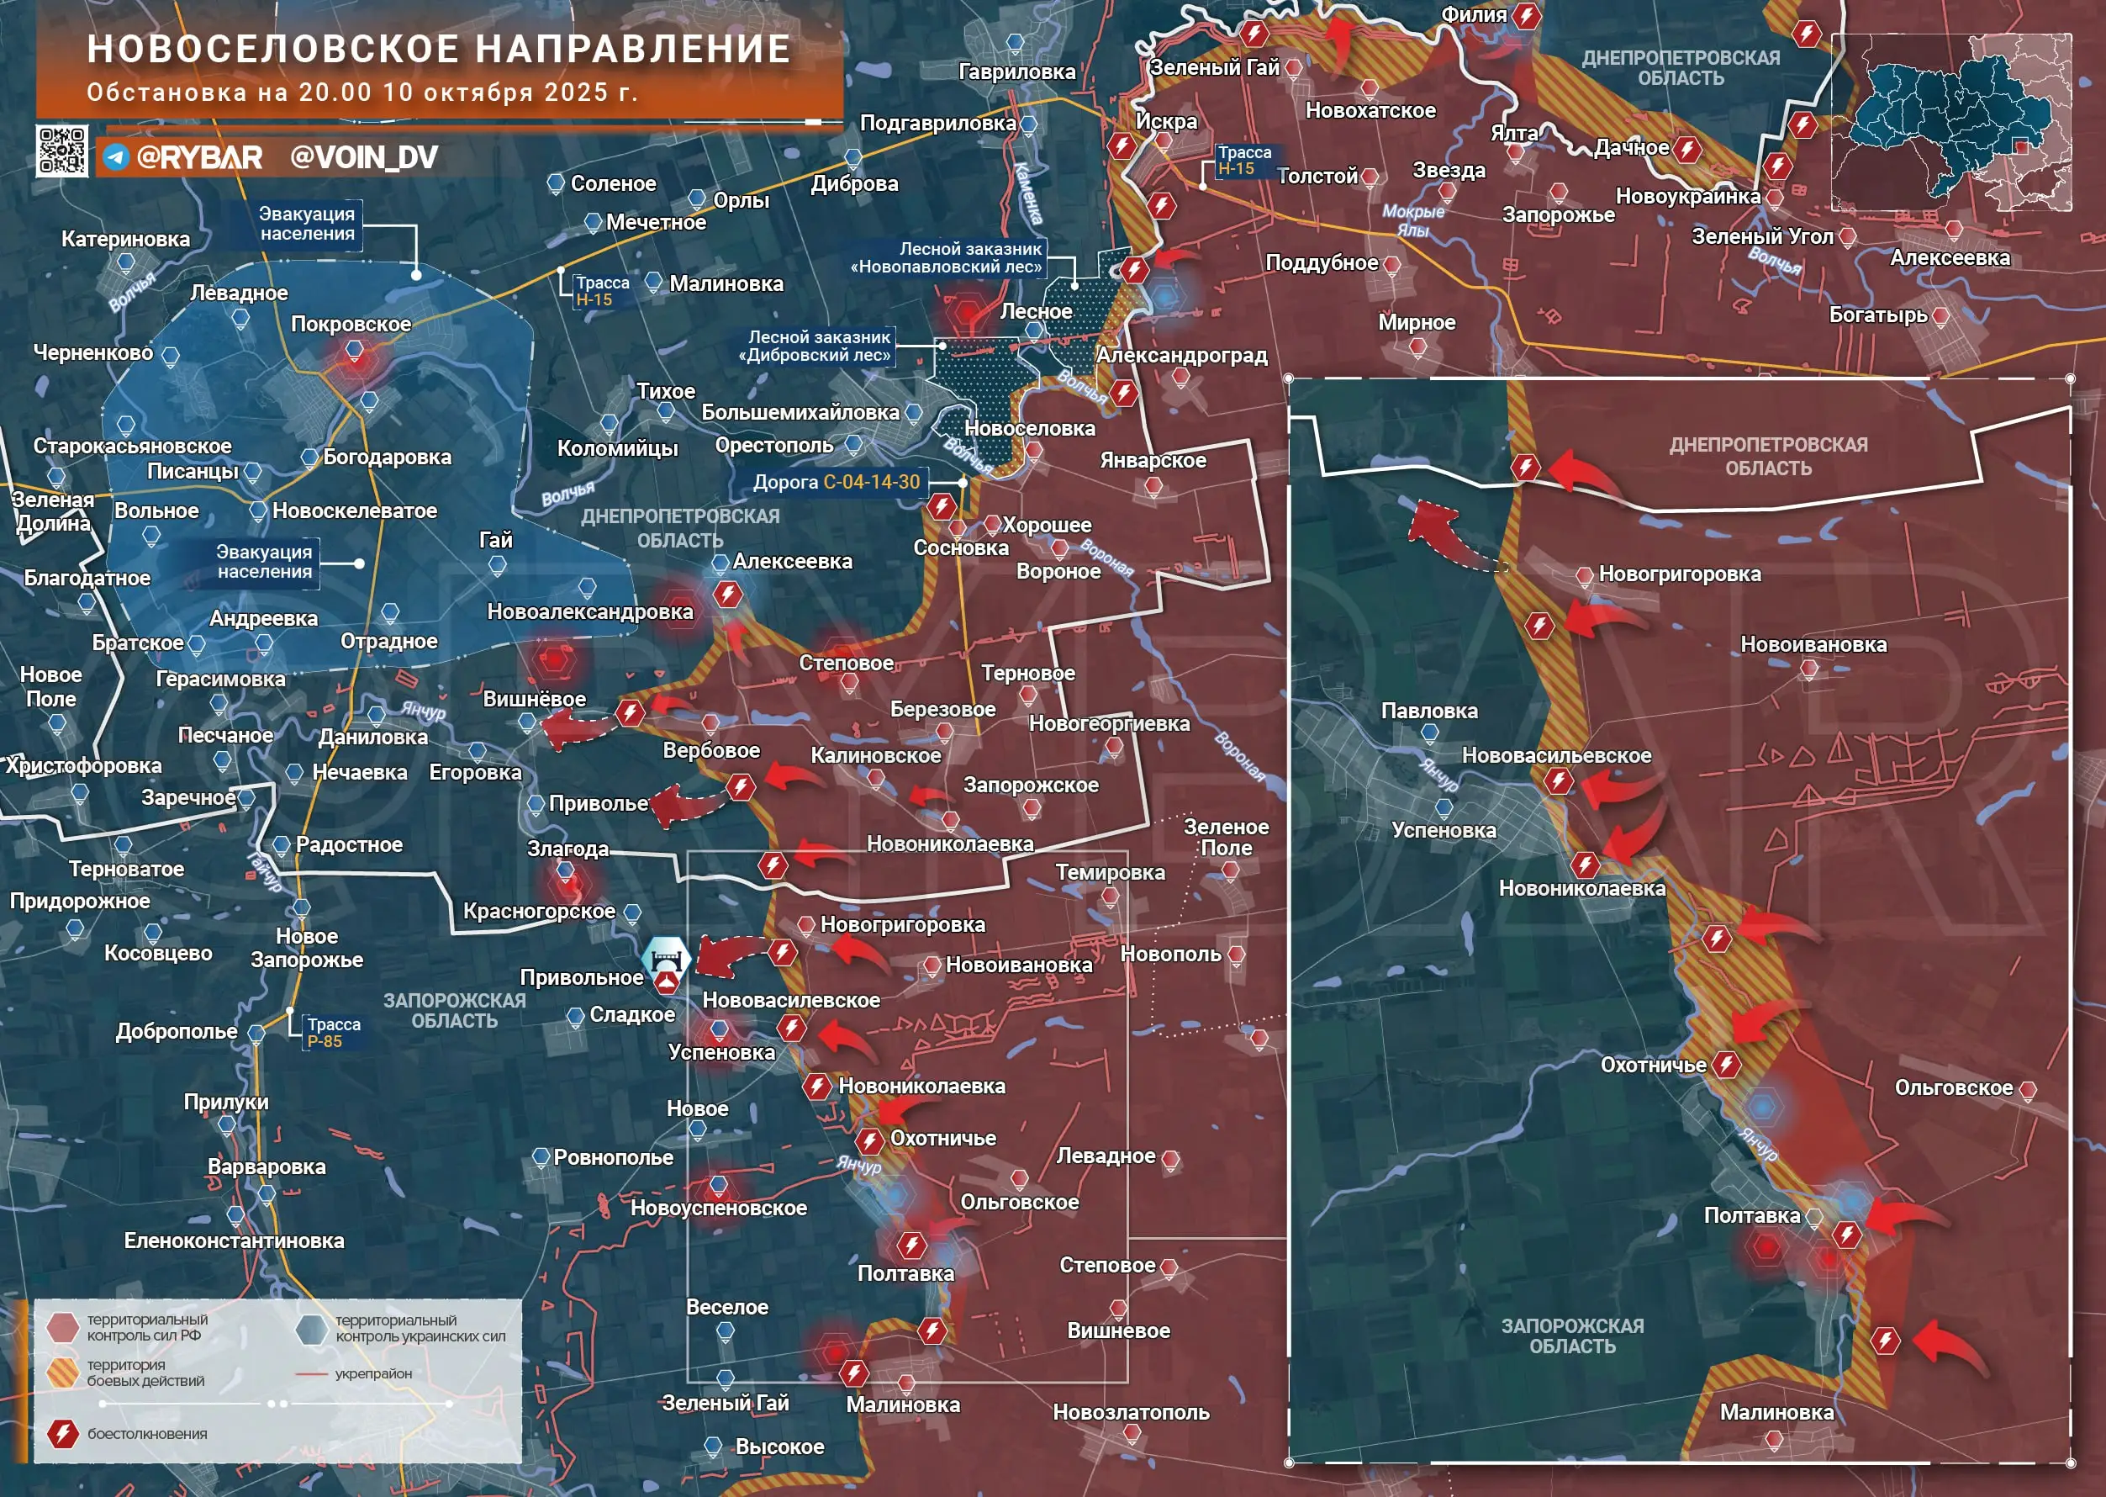
Task: Click the blue Ukrainian-control swatch in legend
Action: coord(311,1328)
